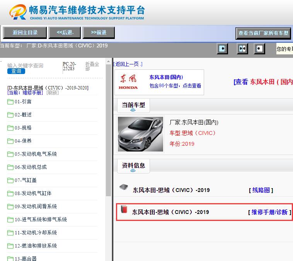
Task: Open folder icon for 08-发动机气缸体
Action: coord(10,194)
